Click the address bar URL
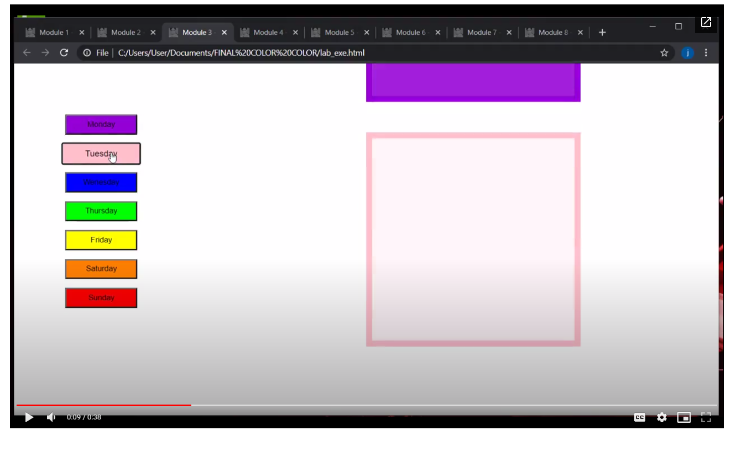The height and width of the screenshot is (457, 736). click(x=241, y=53)
